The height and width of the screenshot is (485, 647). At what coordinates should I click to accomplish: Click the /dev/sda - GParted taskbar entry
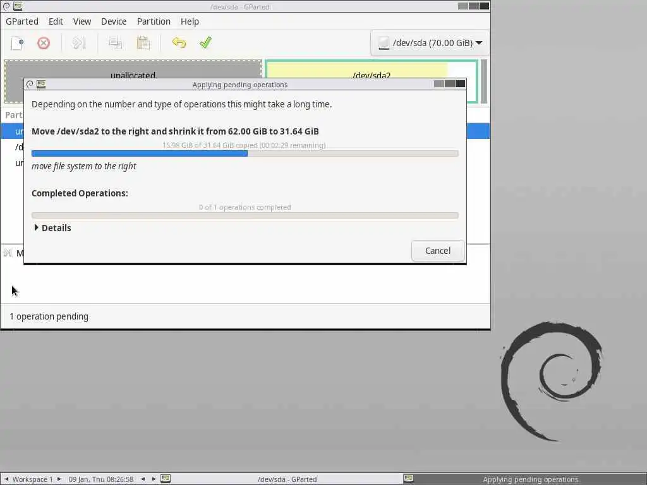coord(287,479)
